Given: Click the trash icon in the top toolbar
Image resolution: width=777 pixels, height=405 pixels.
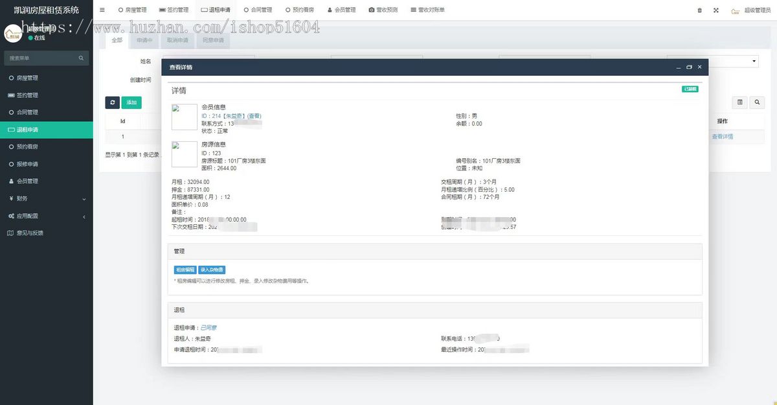Looking at the screenshot, I should (701, 10).
